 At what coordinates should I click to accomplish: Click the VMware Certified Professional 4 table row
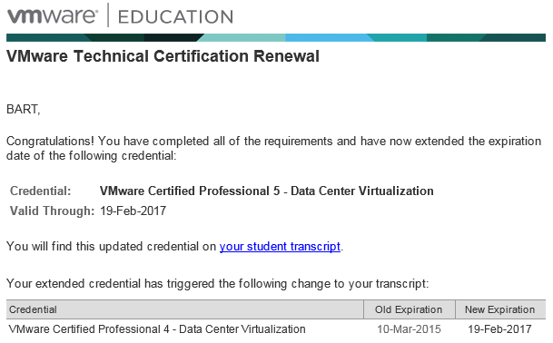click(276, 329)
